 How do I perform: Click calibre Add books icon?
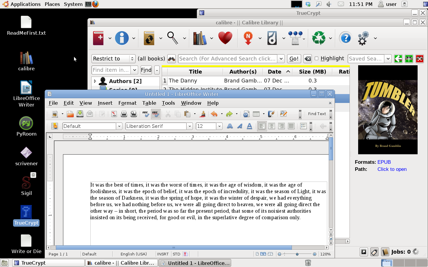tap(98, 38)
